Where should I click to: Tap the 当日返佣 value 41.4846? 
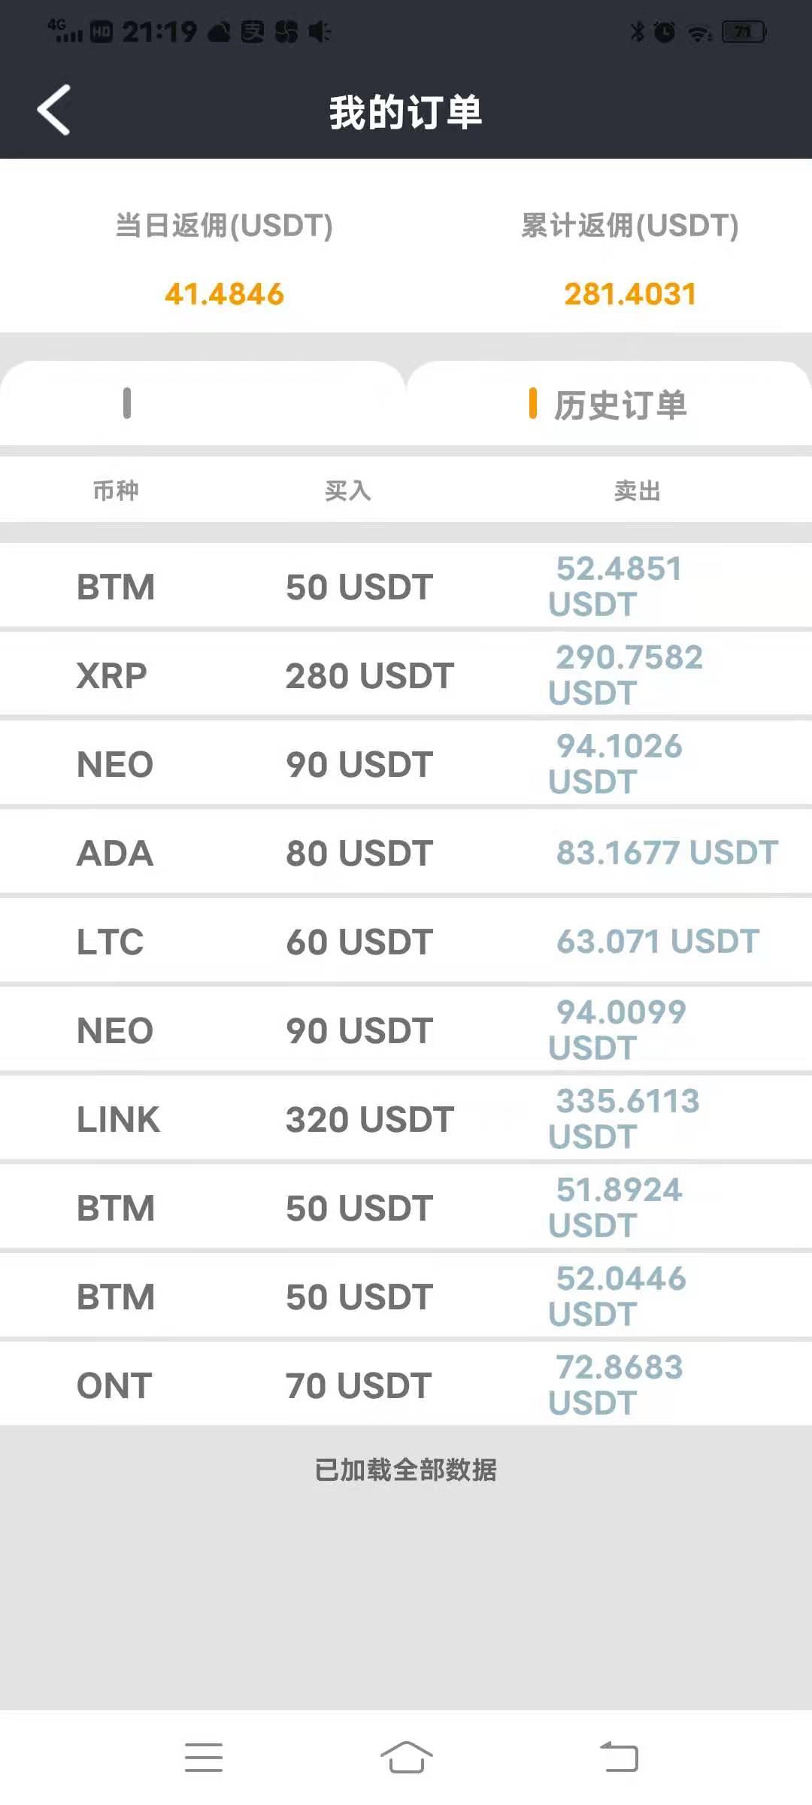224,294
